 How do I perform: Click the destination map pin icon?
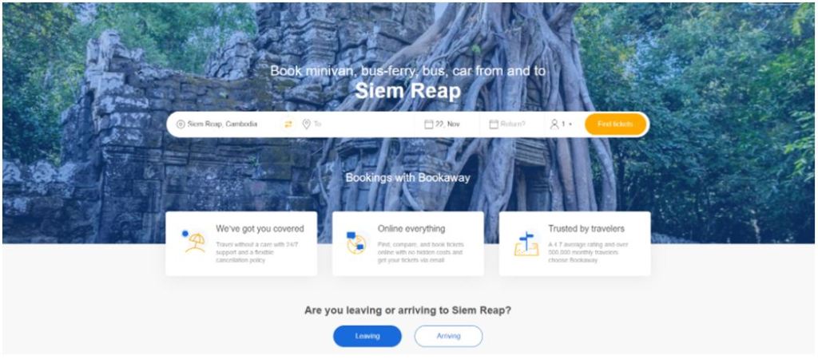point(306,124)
